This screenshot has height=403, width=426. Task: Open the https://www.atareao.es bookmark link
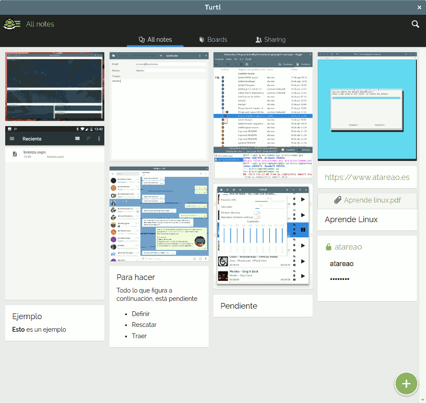[x=367, y=177]
